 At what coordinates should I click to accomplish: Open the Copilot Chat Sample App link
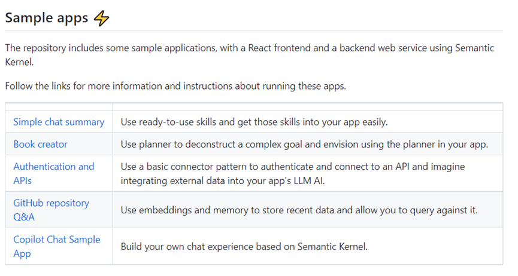coord(57,246)
